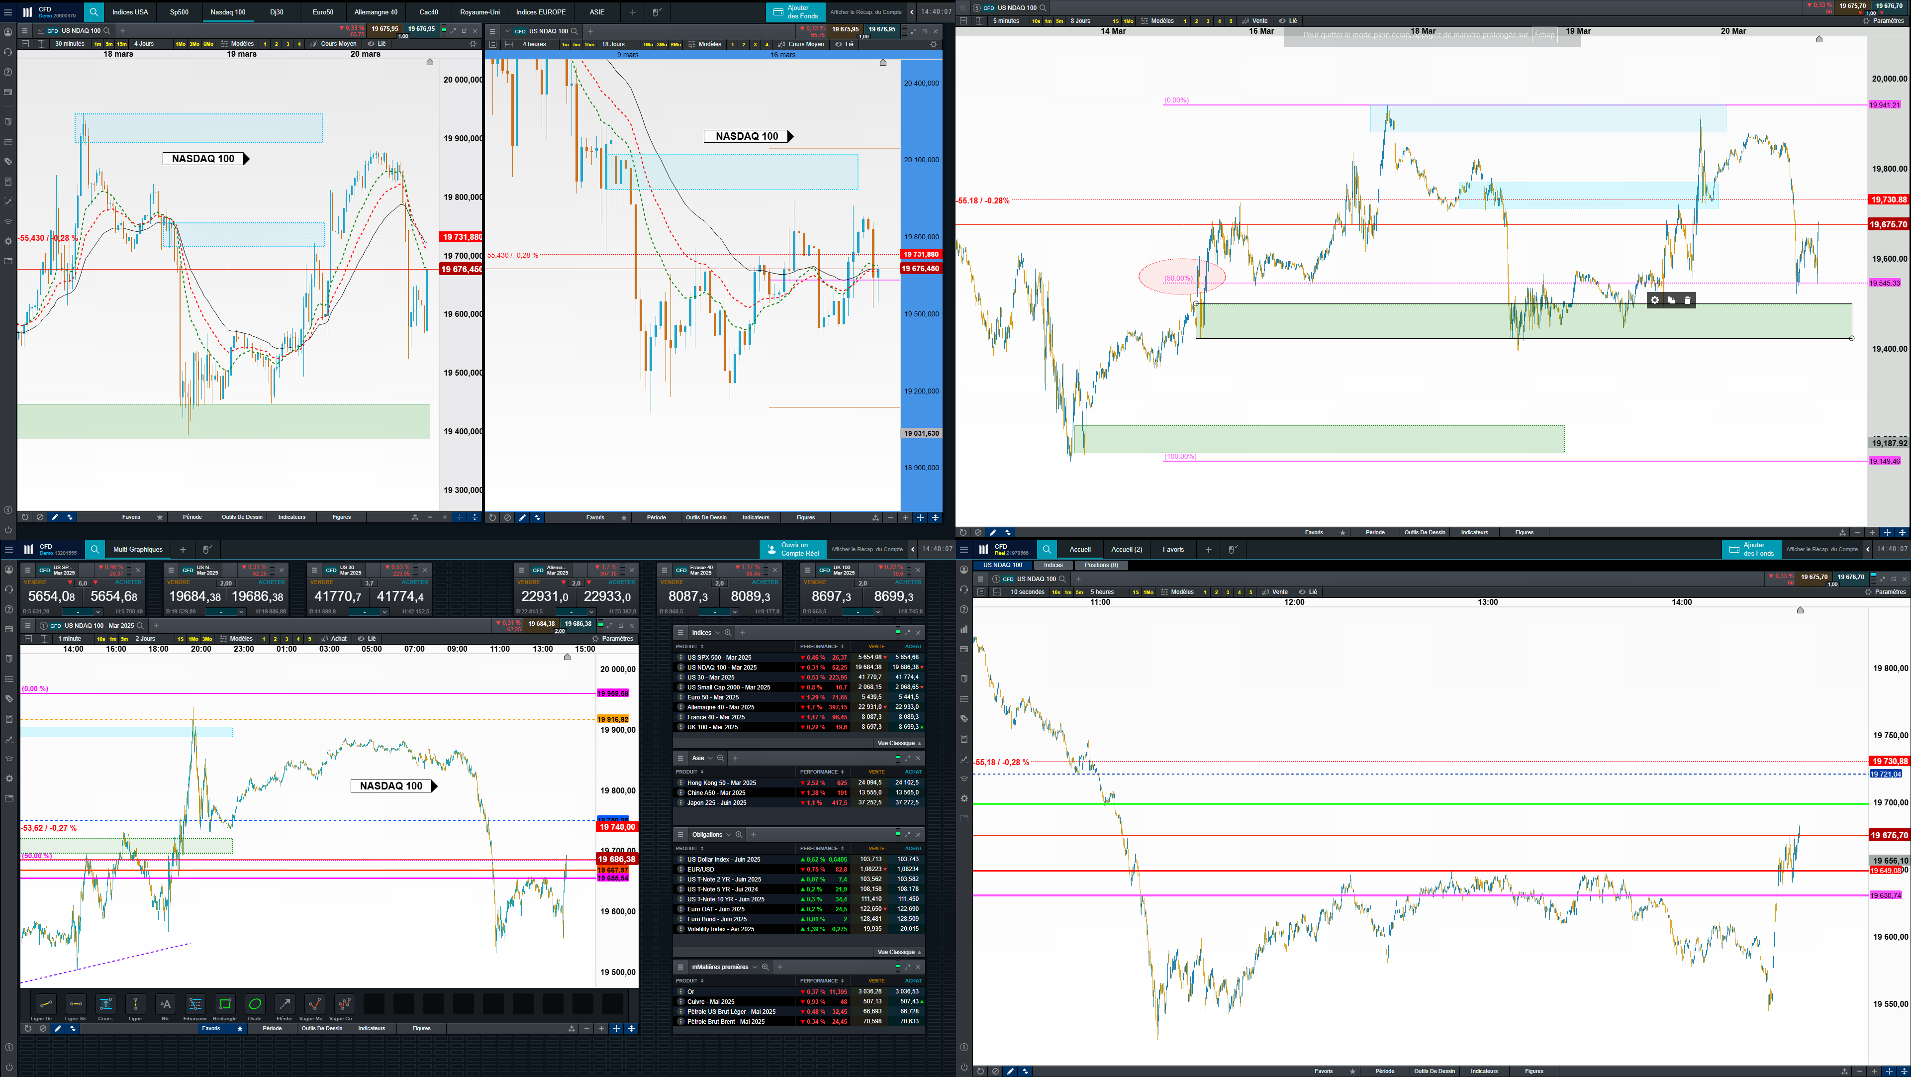The height and width of the screenshot is (1077, 1911).
Task: Click the thick green horizontal line on chart
Action: point(1410,803)
